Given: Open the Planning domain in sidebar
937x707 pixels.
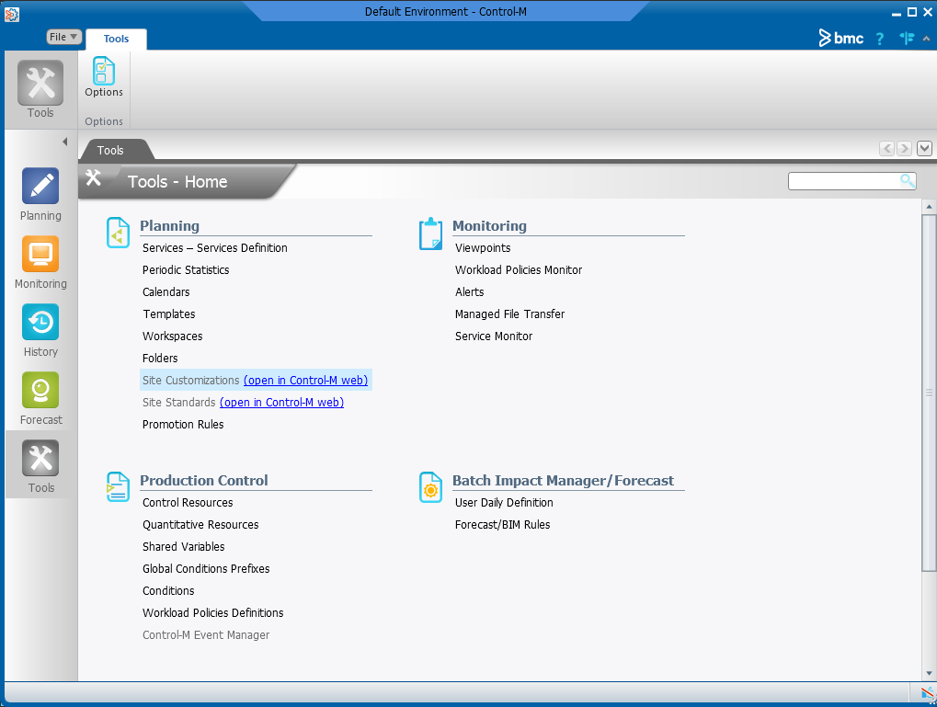Looking at the screenshot, I should pyautogui.click(x=40, y=195).
